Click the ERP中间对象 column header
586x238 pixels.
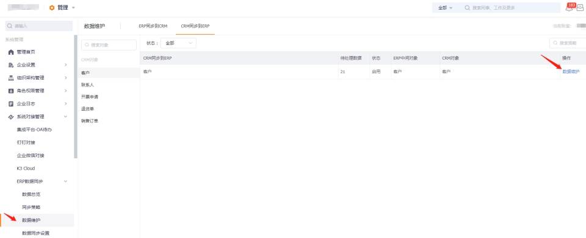click(405, 58)
